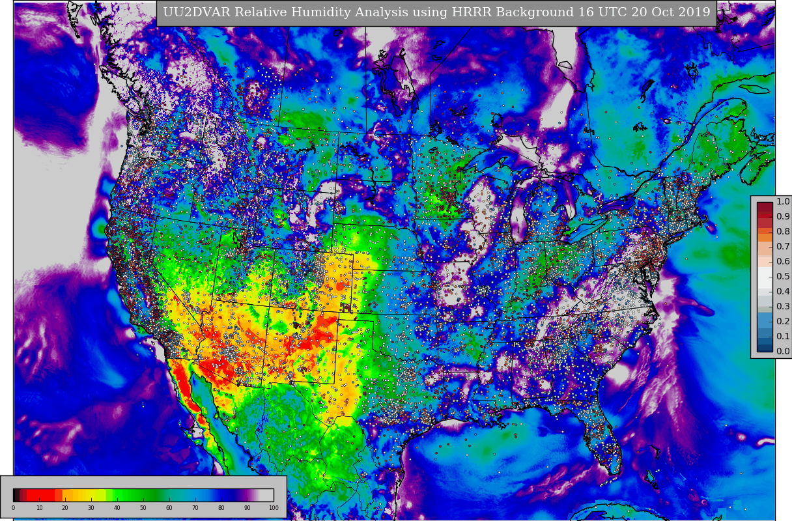Click the 0.1 label on the right colorbar
Screen dimensions: 792x521
[x=783, y=337]
